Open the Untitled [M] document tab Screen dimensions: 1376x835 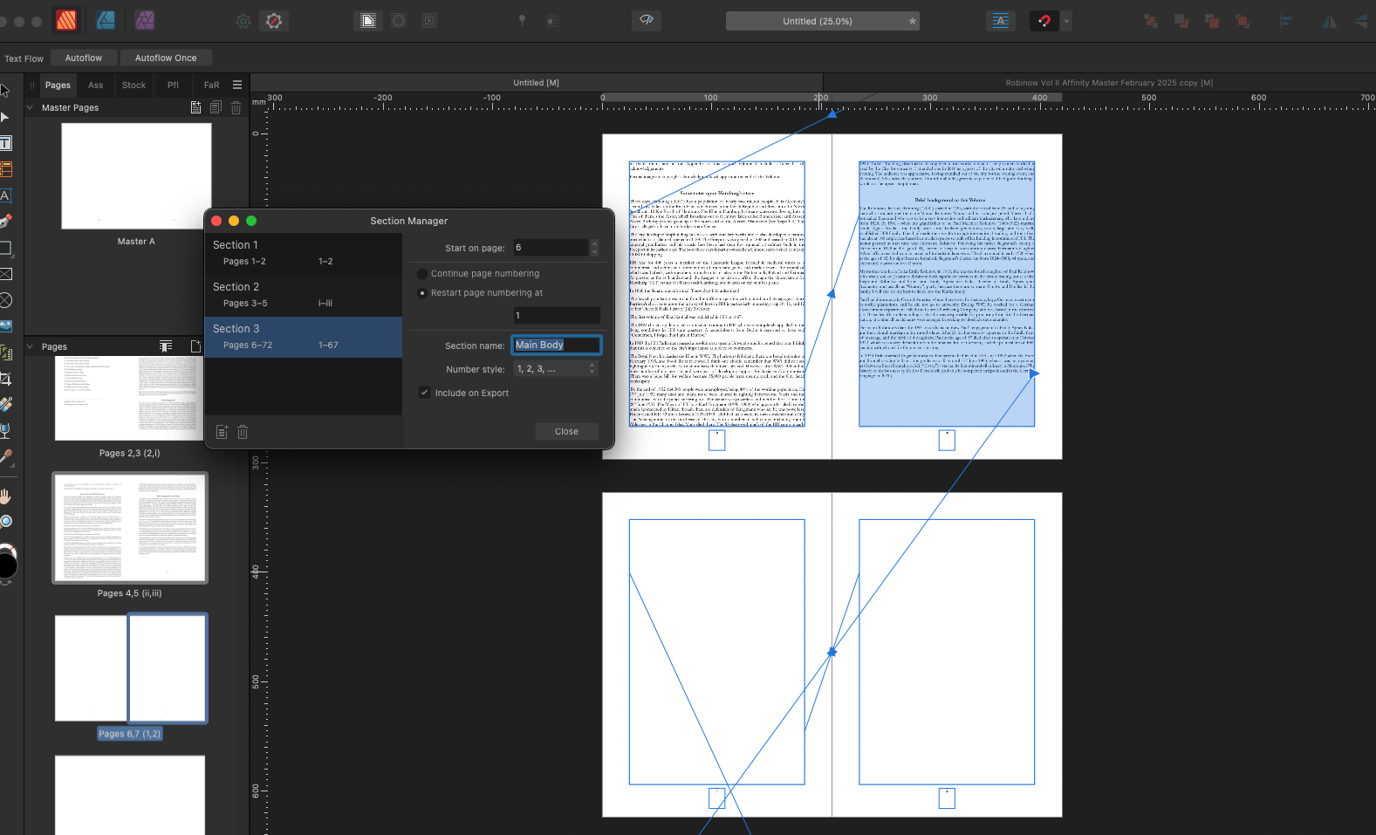click(536, 83)
